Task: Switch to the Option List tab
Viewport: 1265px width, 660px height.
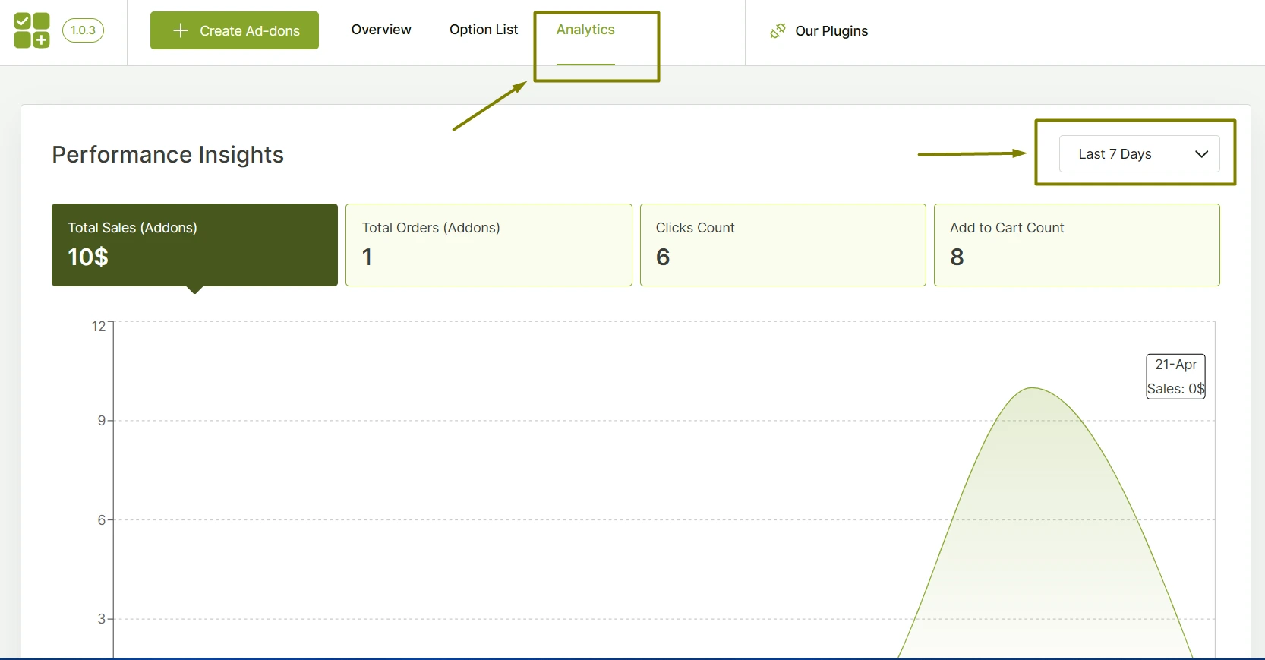Action: 484,30
